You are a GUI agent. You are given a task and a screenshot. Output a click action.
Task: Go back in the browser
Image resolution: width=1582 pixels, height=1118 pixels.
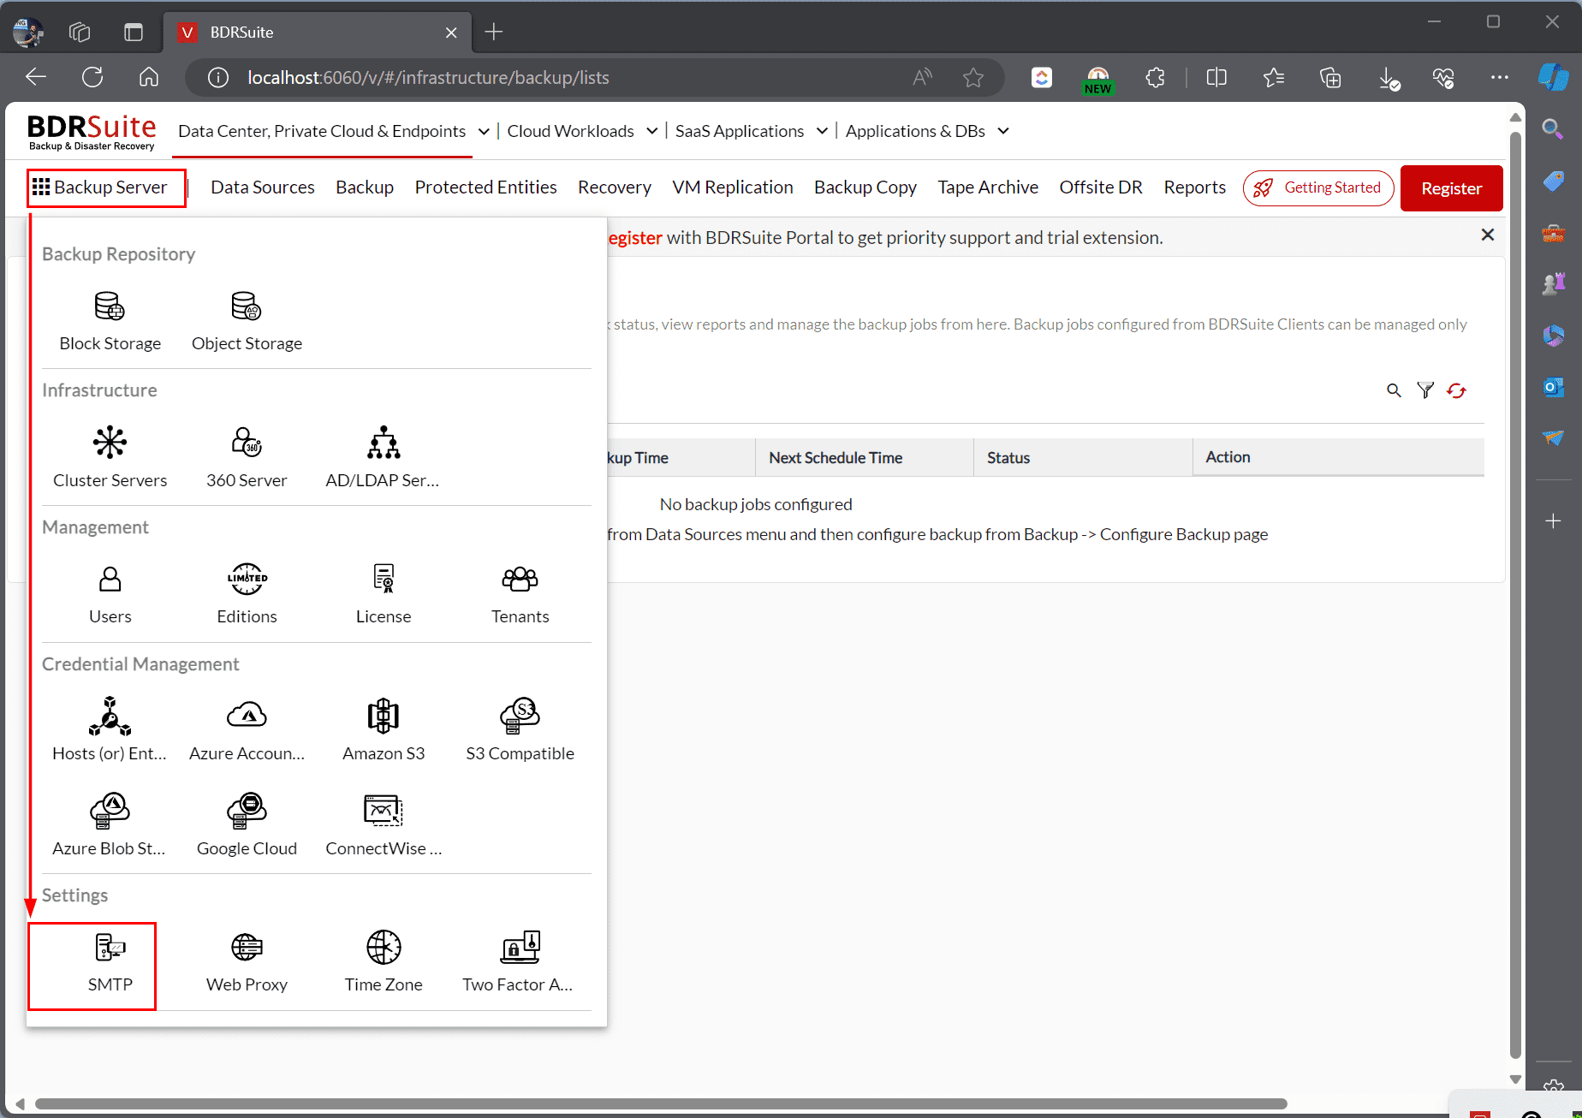(x=36, y=77)
